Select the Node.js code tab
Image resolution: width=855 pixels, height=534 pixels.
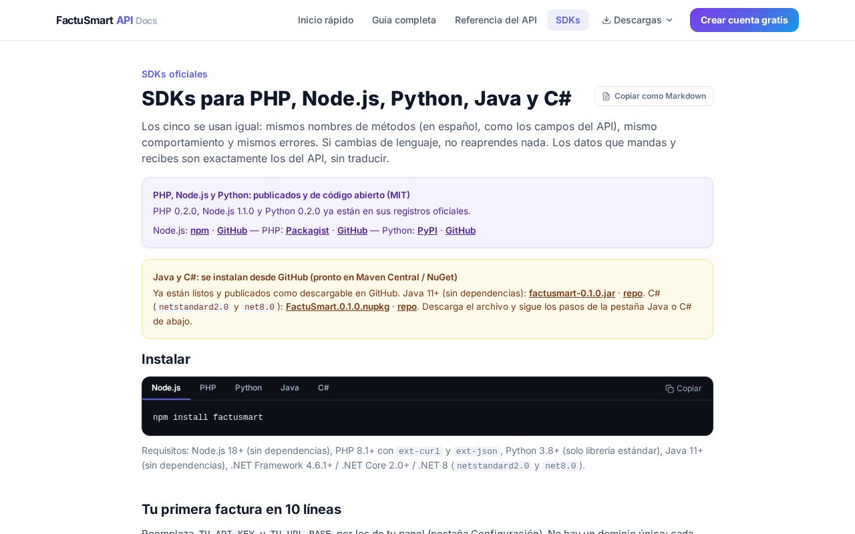tap(166, 388)
